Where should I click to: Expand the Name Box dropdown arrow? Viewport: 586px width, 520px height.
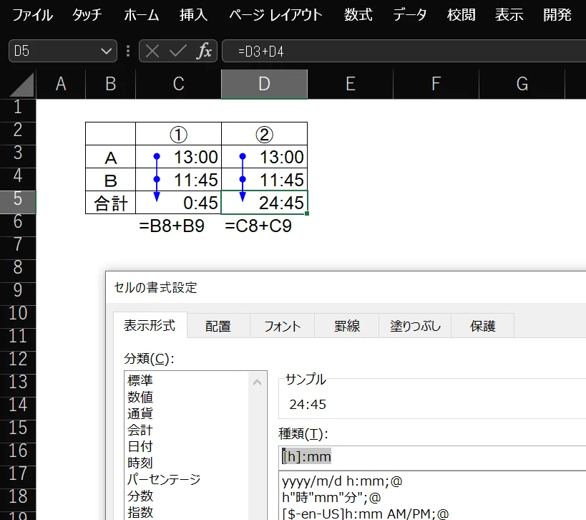click(x=107, y=51)
